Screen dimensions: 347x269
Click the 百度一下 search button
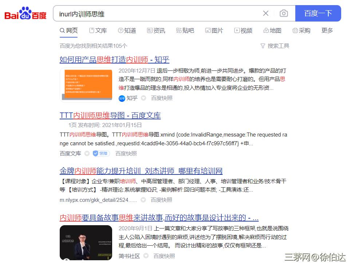[318, 13]
